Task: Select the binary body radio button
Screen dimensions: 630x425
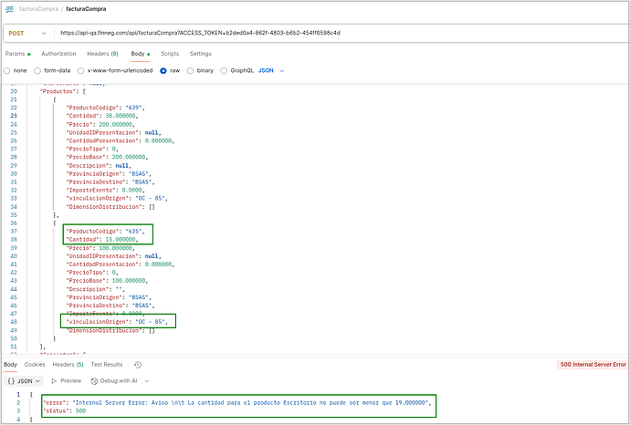Action: click(191, 69)
